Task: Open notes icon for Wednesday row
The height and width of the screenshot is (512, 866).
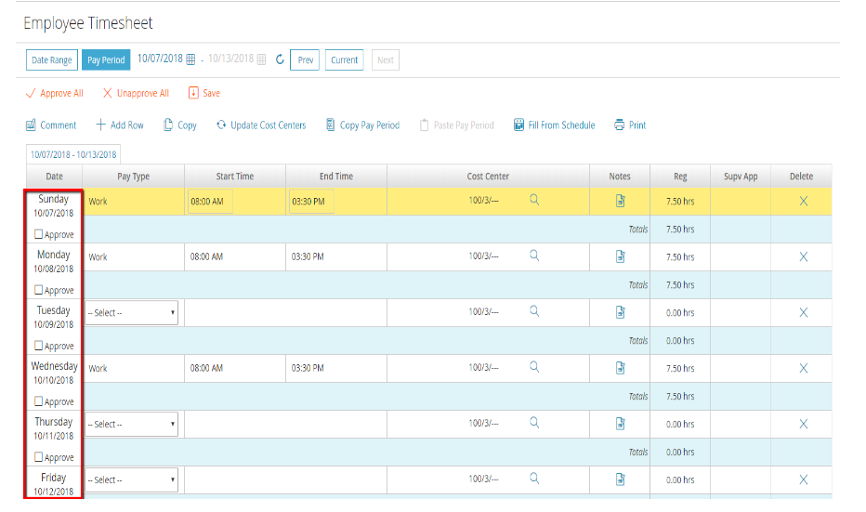Action: coord(620,368)
